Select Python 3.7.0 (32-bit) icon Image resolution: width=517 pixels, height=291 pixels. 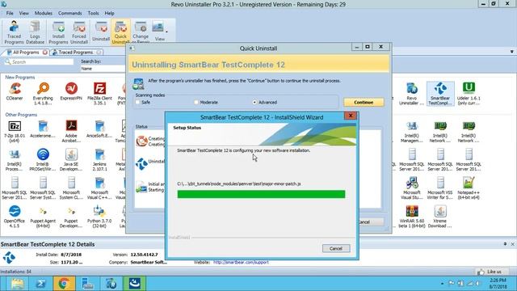point(99,217)
